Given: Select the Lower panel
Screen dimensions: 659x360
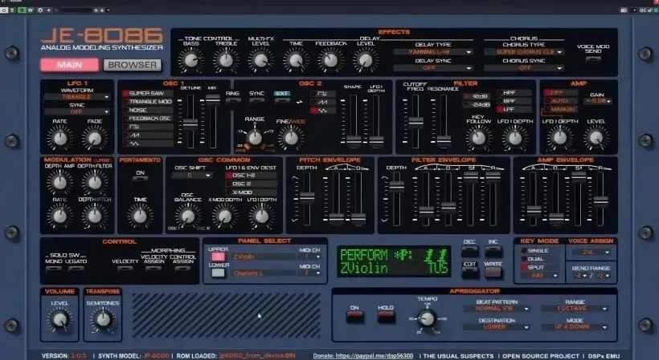Looking at the screenshot, I should pyautogui.click(x=218, y=273).
